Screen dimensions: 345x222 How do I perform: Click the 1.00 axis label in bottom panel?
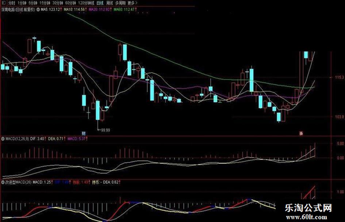(340, 192)
